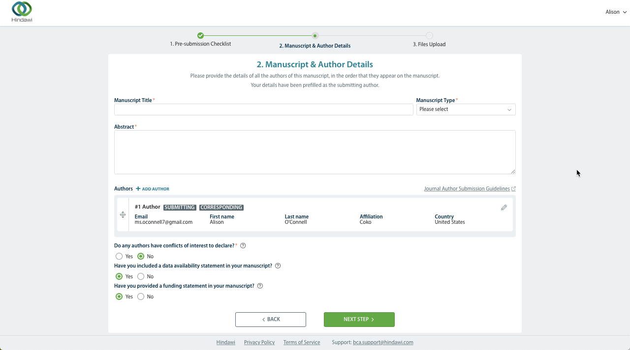
Task: Click the reorder handle icon for Author #1
Action: tap(123, 215)
